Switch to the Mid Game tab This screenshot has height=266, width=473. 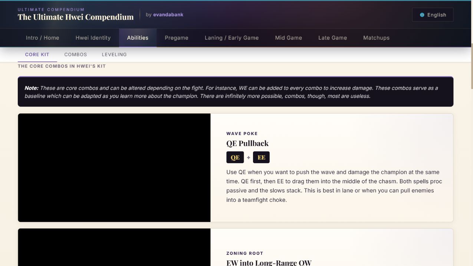point(289,38)
